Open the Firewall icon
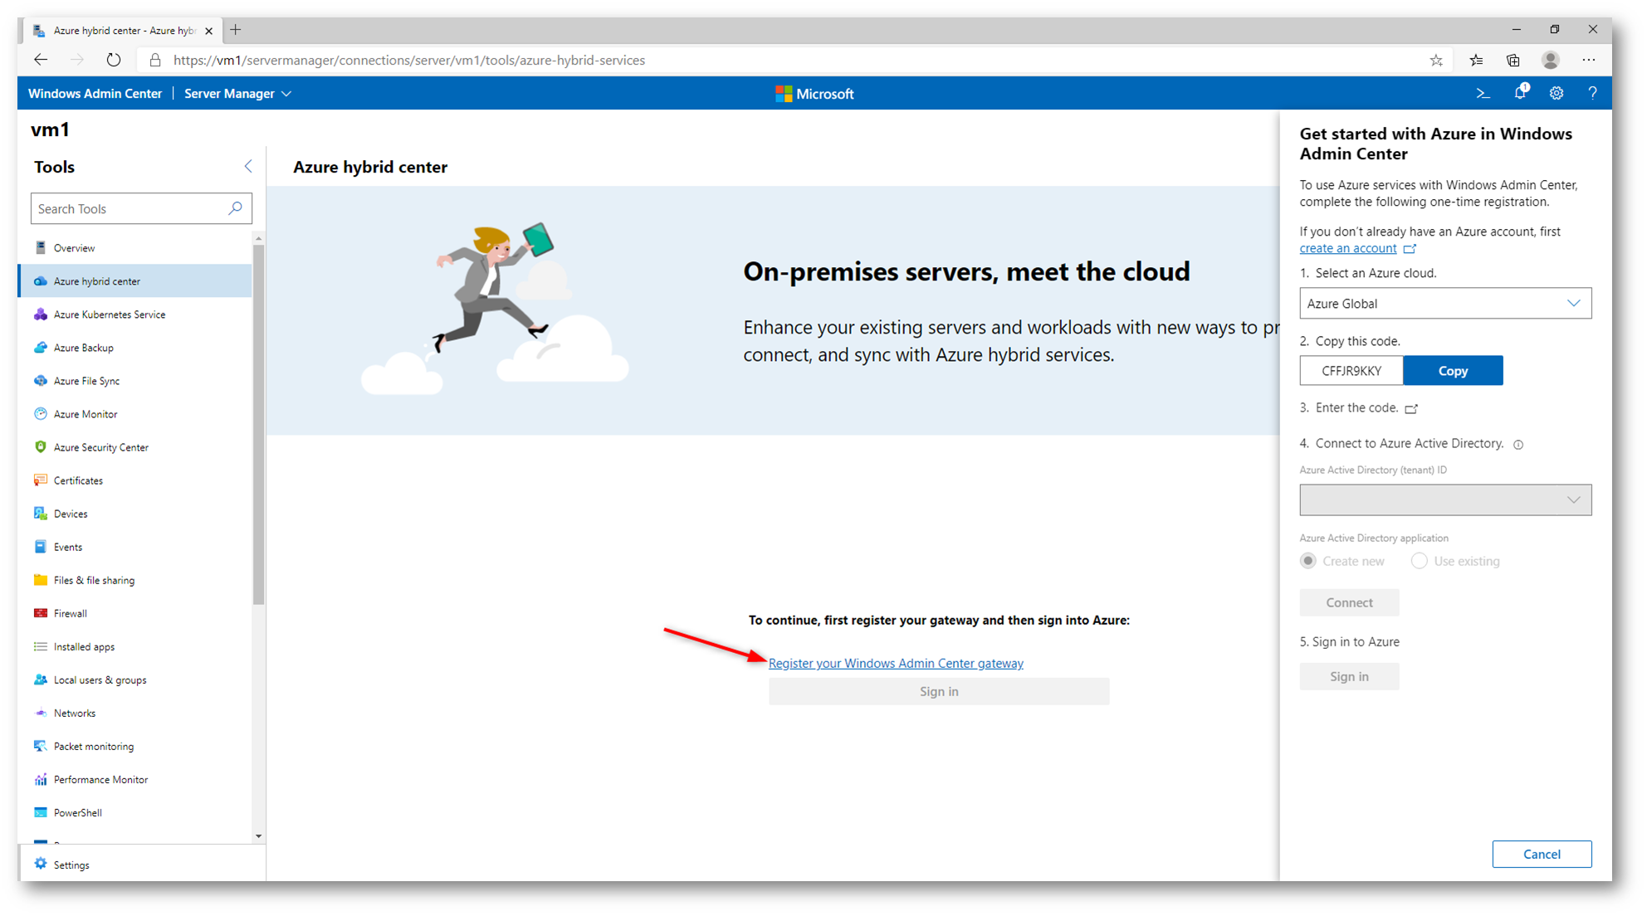The height and width of the screenshot is (916, 1647). coord(41,612)
